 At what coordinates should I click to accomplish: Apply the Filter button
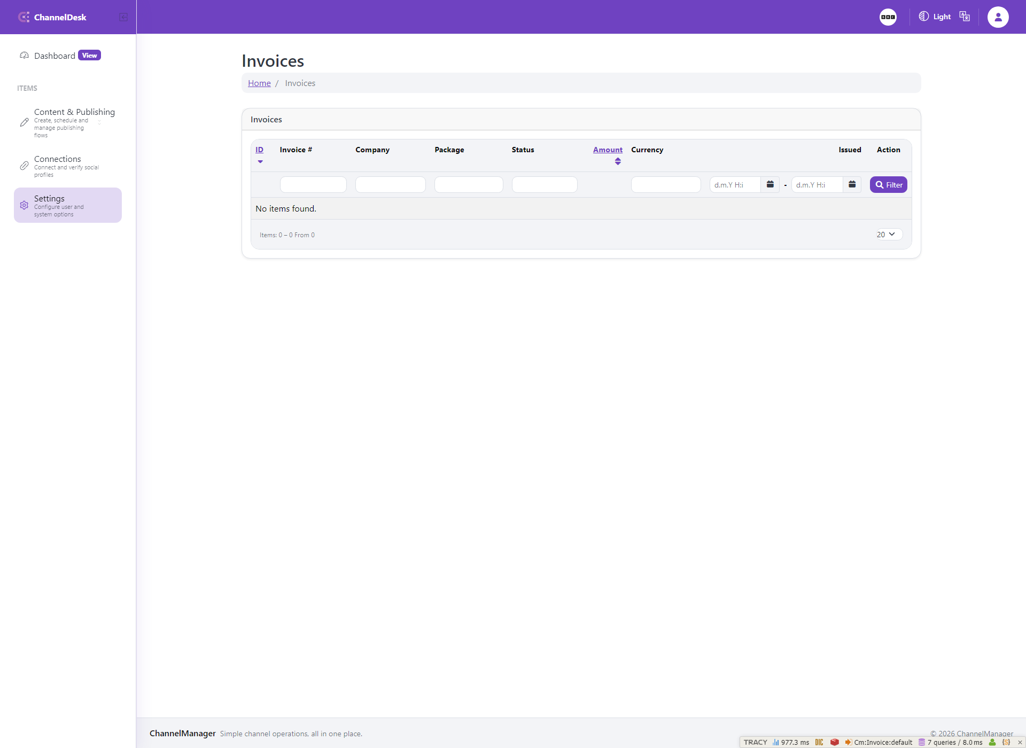889,184
